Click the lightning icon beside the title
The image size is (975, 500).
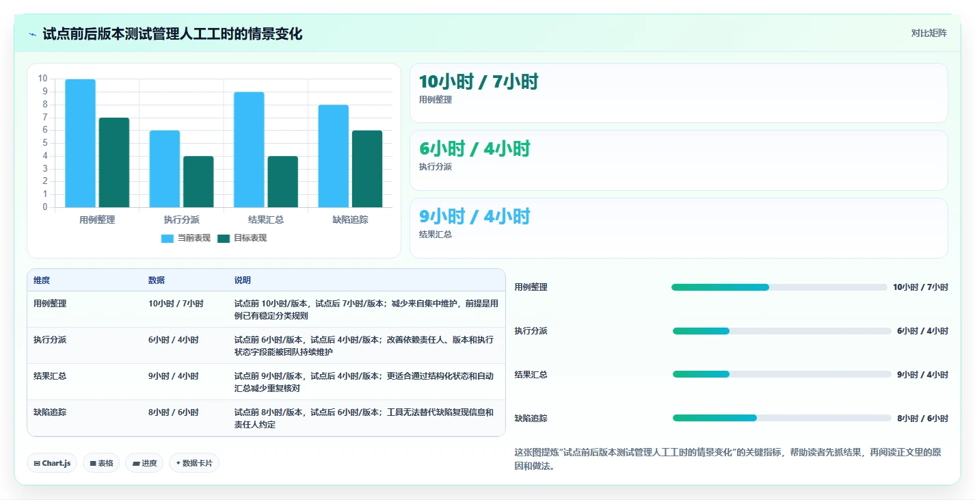point(33,34)
